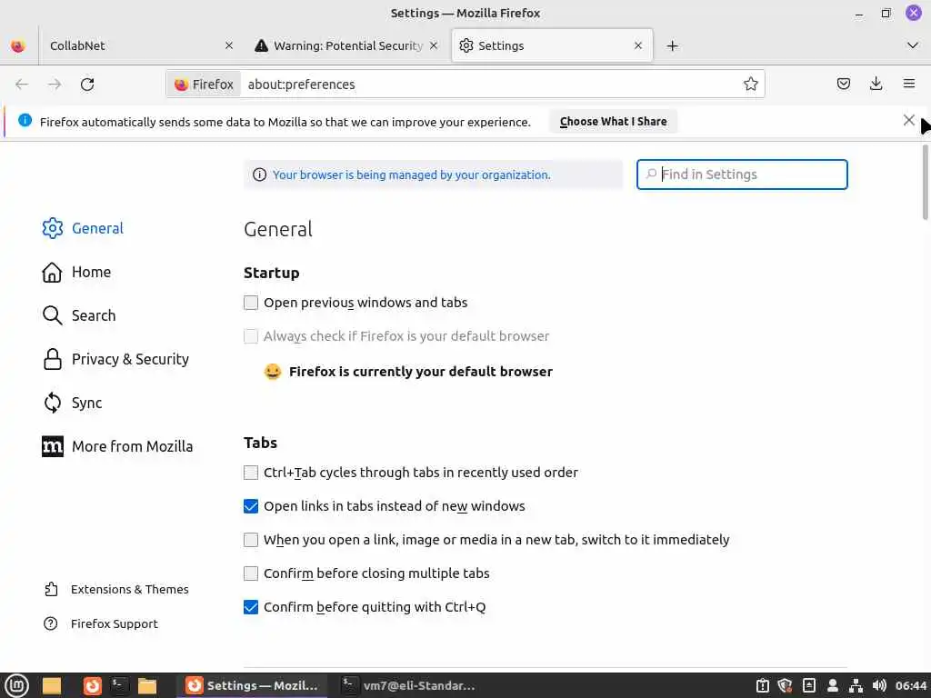Click the Settings — Mozilla taskbar window button
Viewport: 931px width, 698px height.
click(252, 685)
